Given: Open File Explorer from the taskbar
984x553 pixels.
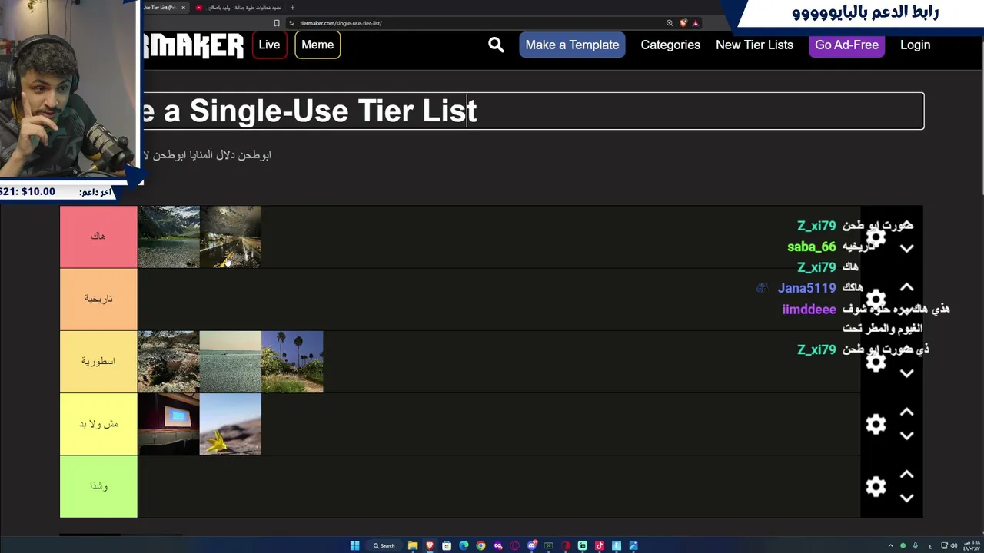Looking at the screenshot, I should [413, 545].
